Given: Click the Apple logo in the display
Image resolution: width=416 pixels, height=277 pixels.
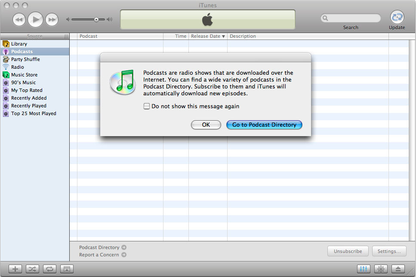Looking at the screenshot, I should (207, 20).
